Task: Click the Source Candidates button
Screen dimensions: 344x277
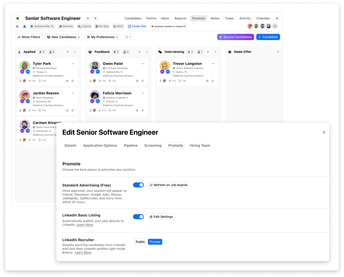Action: point(235,37)
